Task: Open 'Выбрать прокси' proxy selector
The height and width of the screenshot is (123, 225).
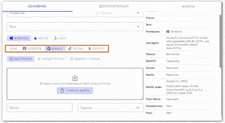Action: click(x=85, y=59)
